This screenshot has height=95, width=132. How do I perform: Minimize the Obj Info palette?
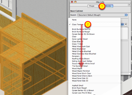click(75, 2)
